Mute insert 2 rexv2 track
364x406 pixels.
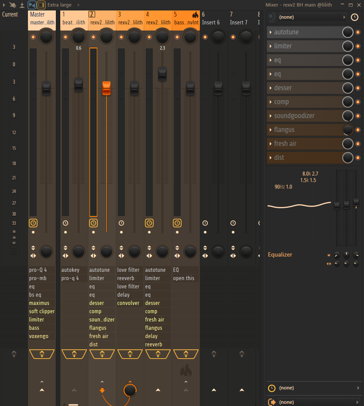point(93,37)
